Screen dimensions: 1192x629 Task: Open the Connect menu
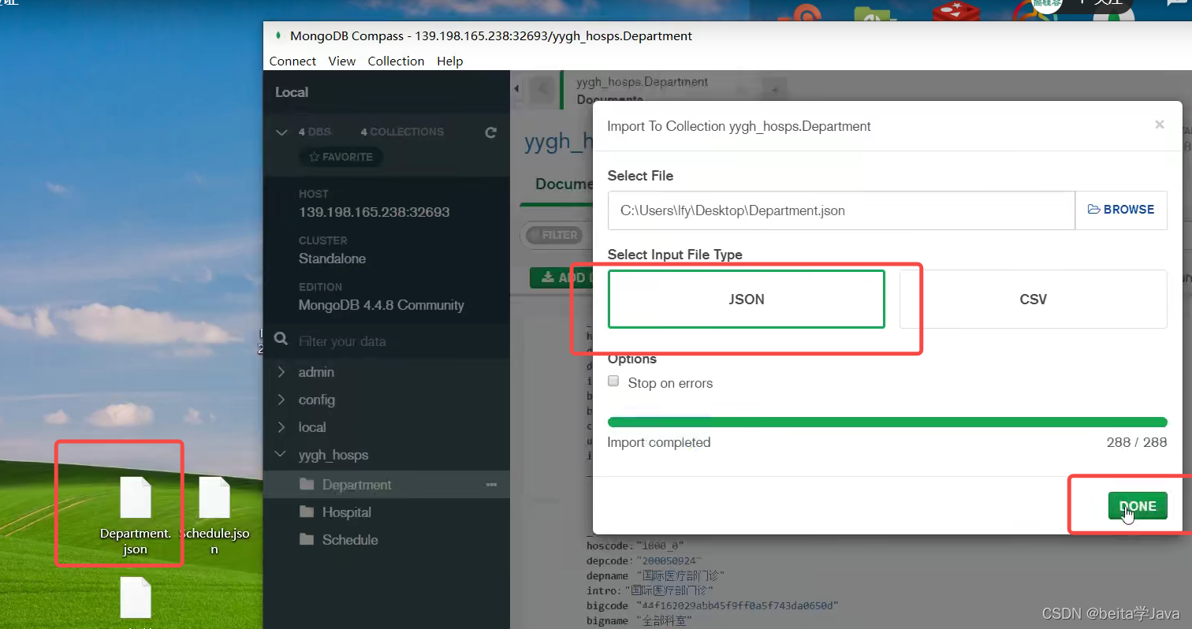coord(292,61)
